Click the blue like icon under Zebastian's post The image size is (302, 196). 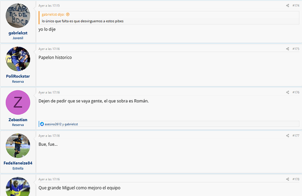click(x=42, y=124)
